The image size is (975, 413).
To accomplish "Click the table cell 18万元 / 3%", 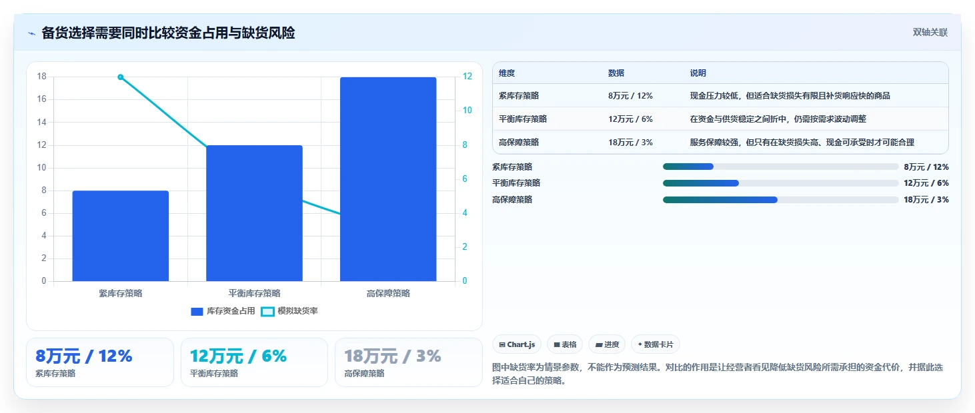I will 630,143.
